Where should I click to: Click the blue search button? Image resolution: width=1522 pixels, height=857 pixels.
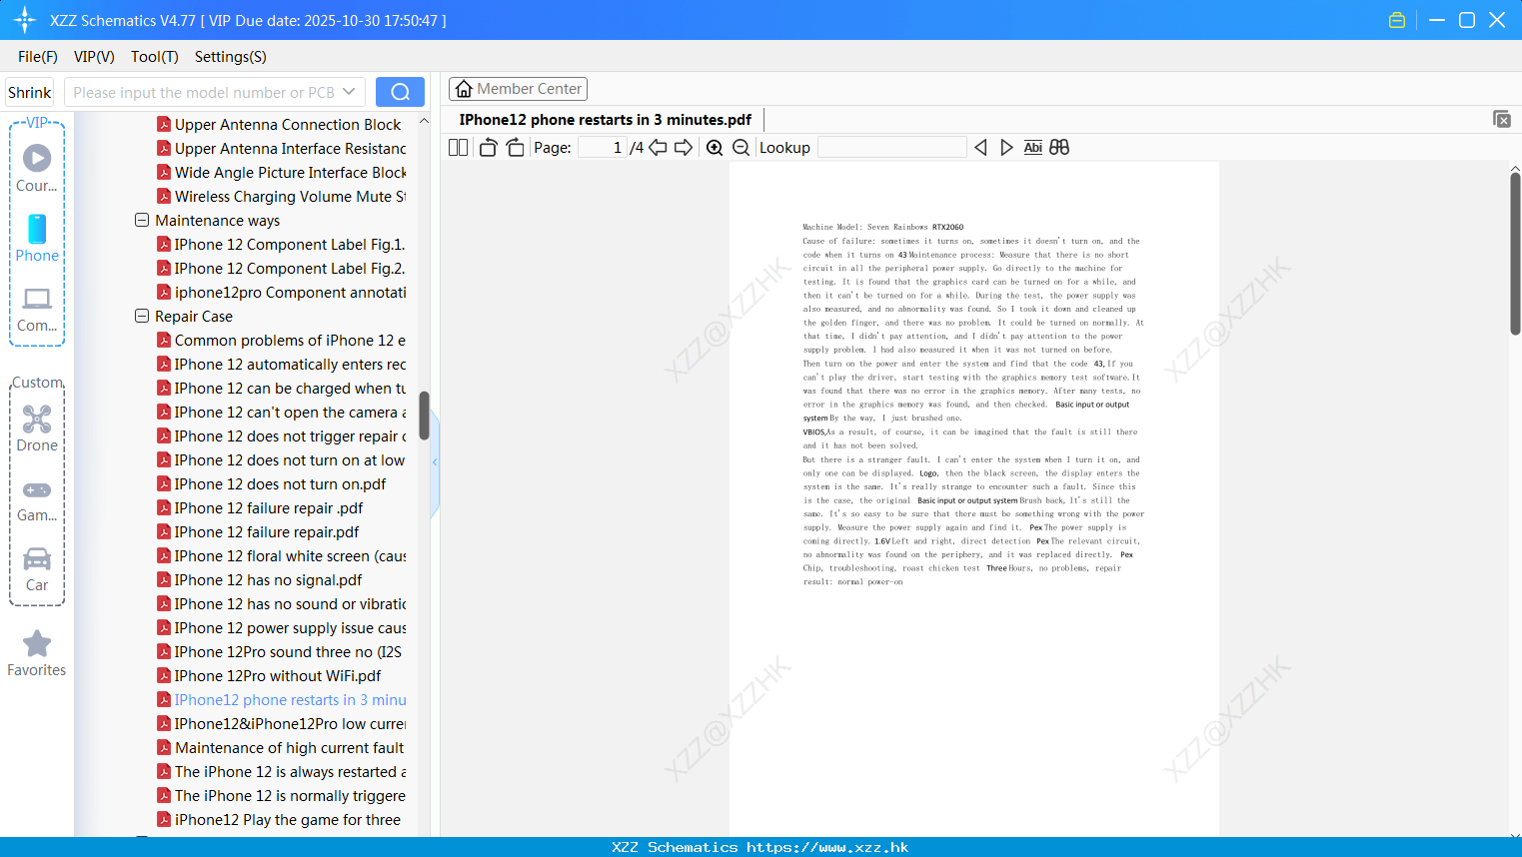click(x=400, y=92)
